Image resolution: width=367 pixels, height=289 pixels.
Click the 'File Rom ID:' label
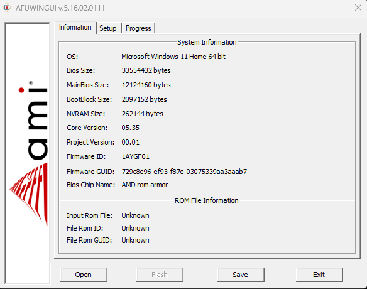pyautogui.click(x=85, y=228)
